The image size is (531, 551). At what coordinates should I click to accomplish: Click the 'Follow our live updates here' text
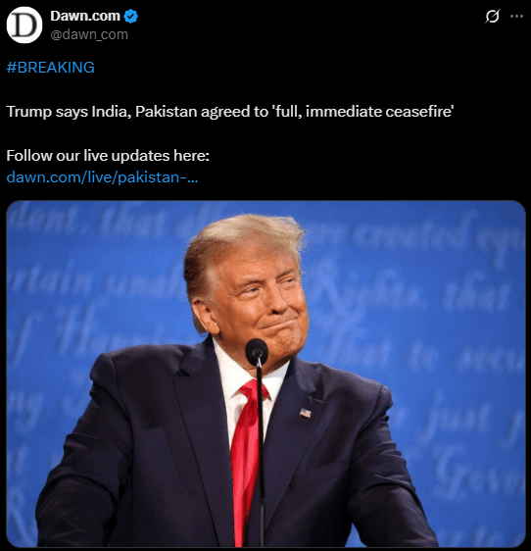point(108,155)
